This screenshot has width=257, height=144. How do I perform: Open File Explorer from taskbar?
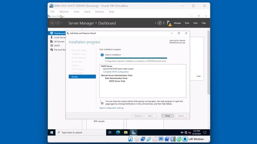pos(126,132)
